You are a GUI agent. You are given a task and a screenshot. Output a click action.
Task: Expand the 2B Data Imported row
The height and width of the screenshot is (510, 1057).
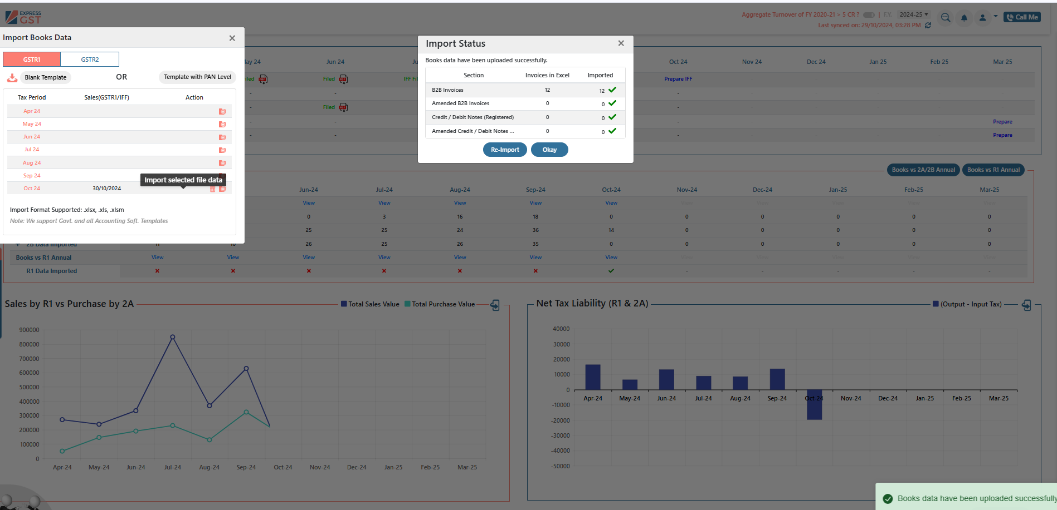click(x=18, y=244)
